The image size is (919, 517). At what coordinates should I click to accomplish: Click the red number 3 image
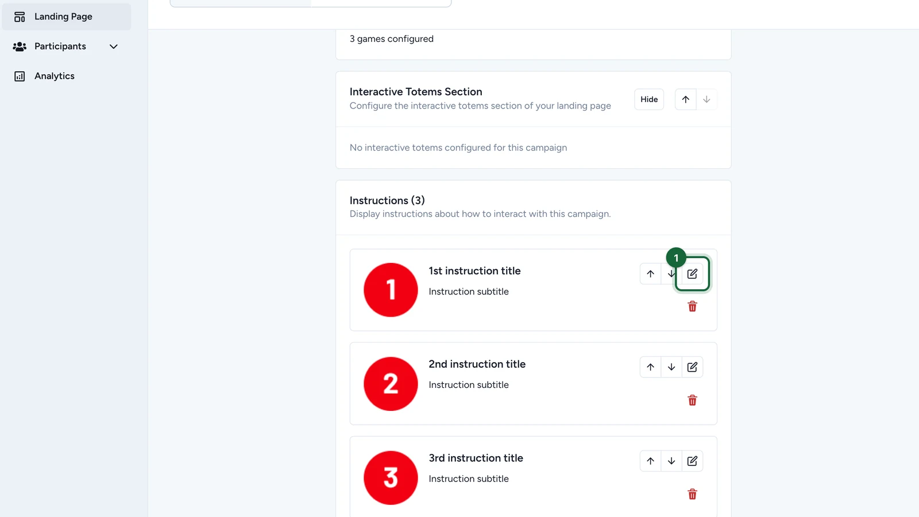391,477
